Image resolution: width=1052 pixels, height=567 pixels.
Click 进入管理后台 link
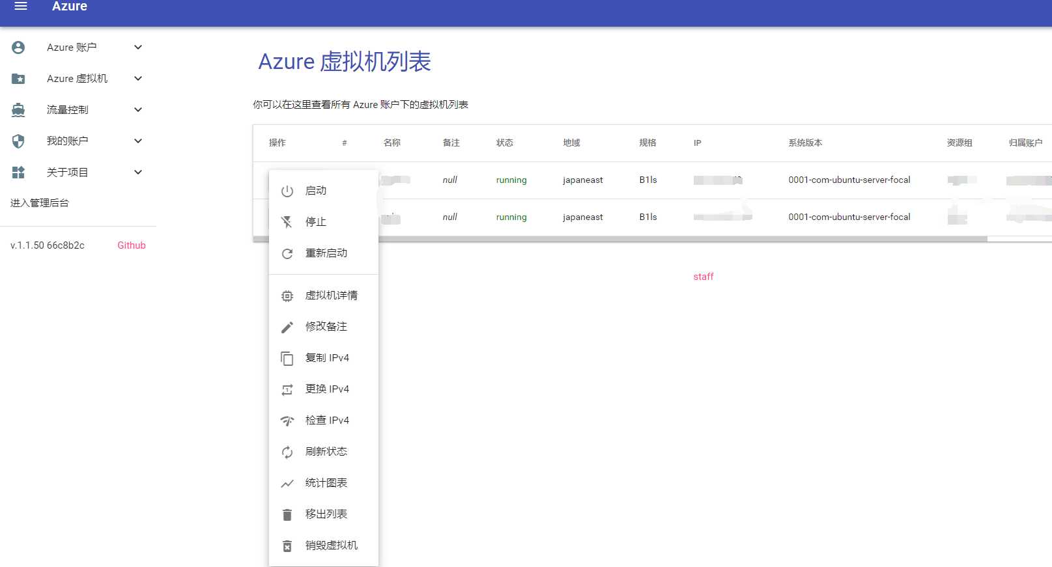coord(40,203)
